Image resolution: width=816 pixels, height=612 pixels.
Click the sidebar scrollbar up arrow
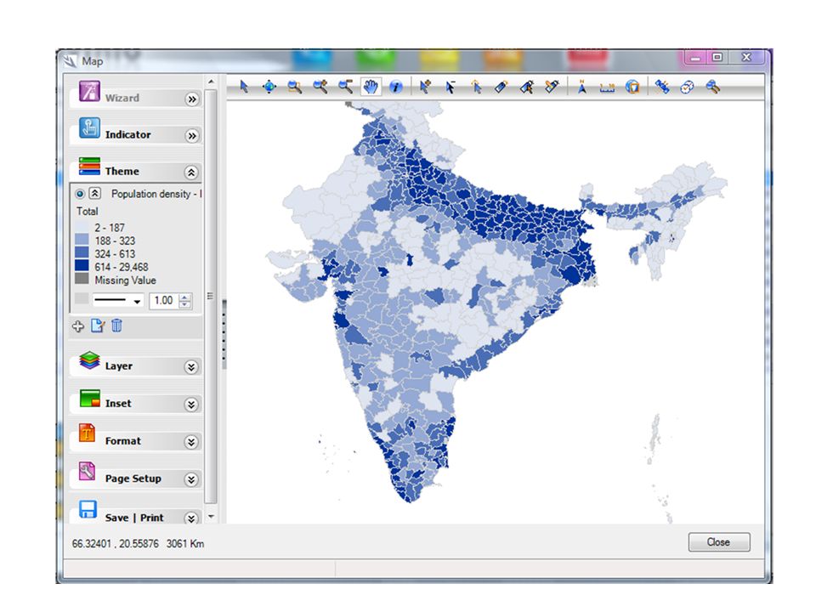[x=211, y=82]
